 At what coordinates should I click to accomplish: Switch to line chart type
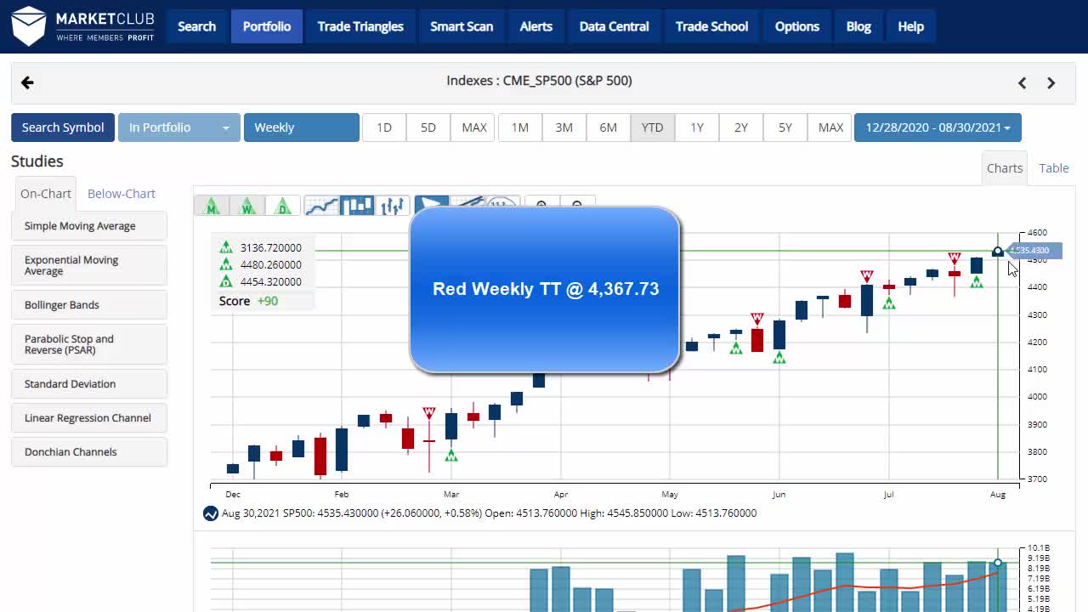click(322, 206)
